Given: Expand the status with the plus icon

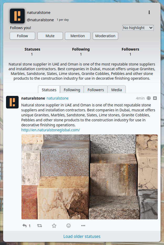Looking at the screenshot, I should pyautogui.click(x=155, y=98).
